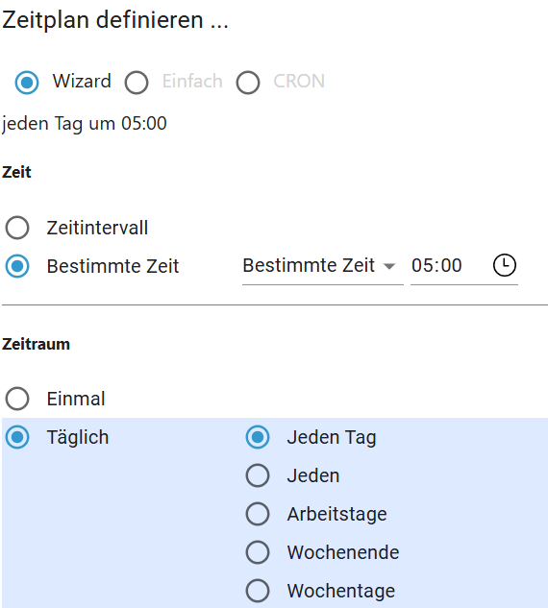Click the 05:00 time input field

pos(450,266)
